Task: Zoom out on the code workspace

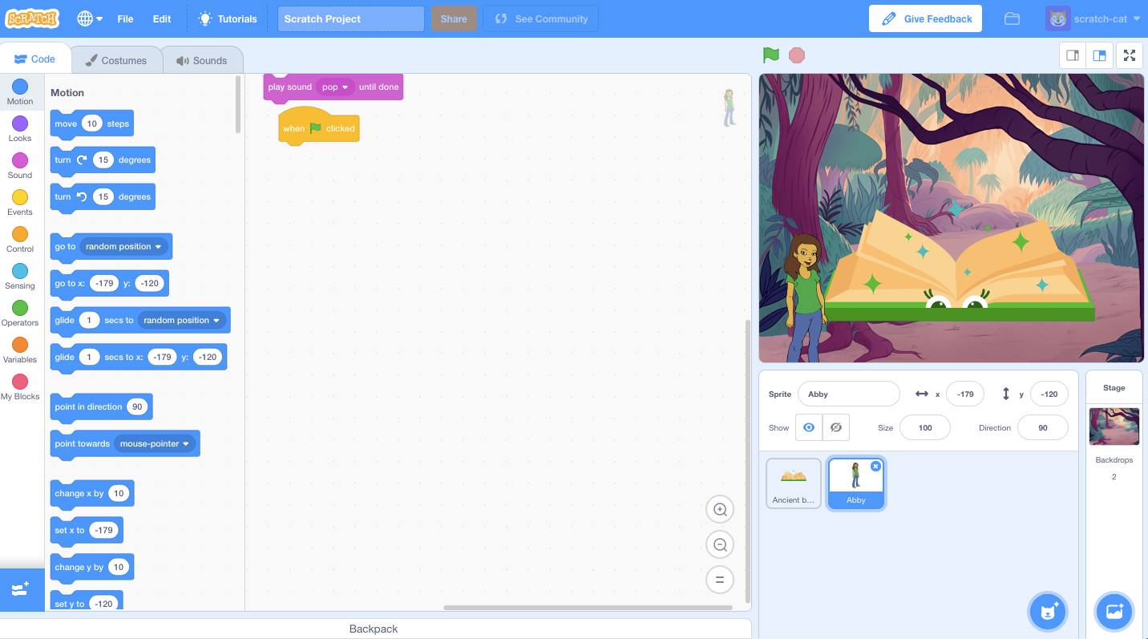Action: pyautogui.click(x=720, y=545)
